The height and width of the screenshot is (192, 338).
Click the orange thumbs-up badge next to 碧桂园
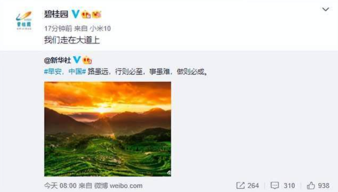coord(86,15)
